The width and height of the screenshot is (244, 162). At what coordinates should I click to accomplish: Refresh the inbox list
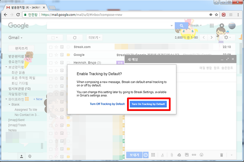[x=75, y=38]
